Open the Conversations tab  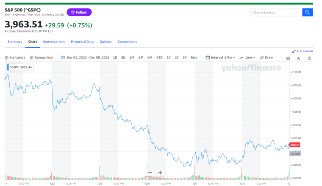54,41
